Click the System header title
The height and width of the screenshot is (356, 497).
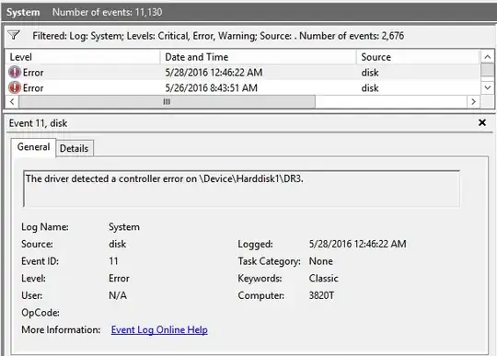[x=23, y=12]
